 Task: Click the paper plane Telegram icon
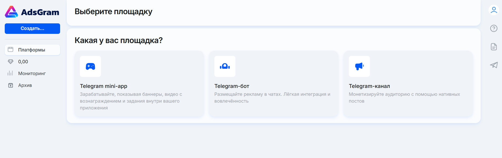point(494,65)
